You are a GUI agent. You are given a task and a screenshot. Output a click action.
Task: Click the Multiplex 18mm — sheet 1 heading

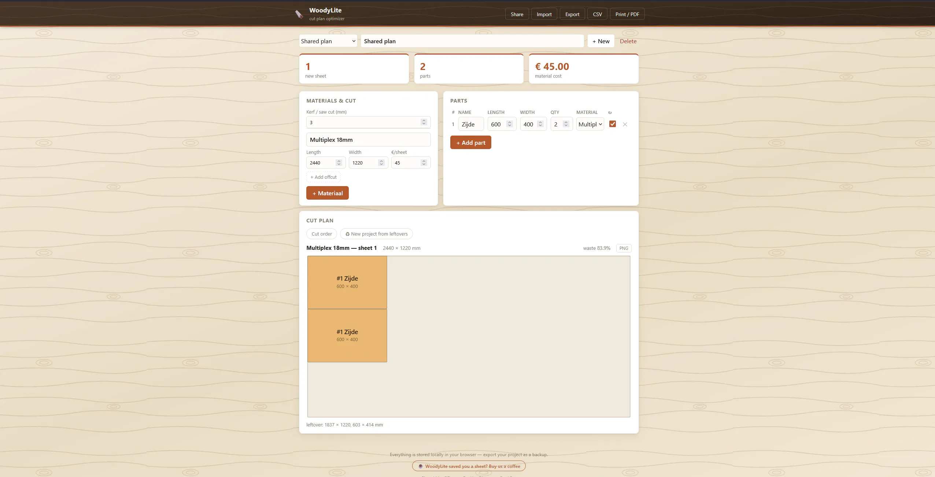tap(341, 248)
